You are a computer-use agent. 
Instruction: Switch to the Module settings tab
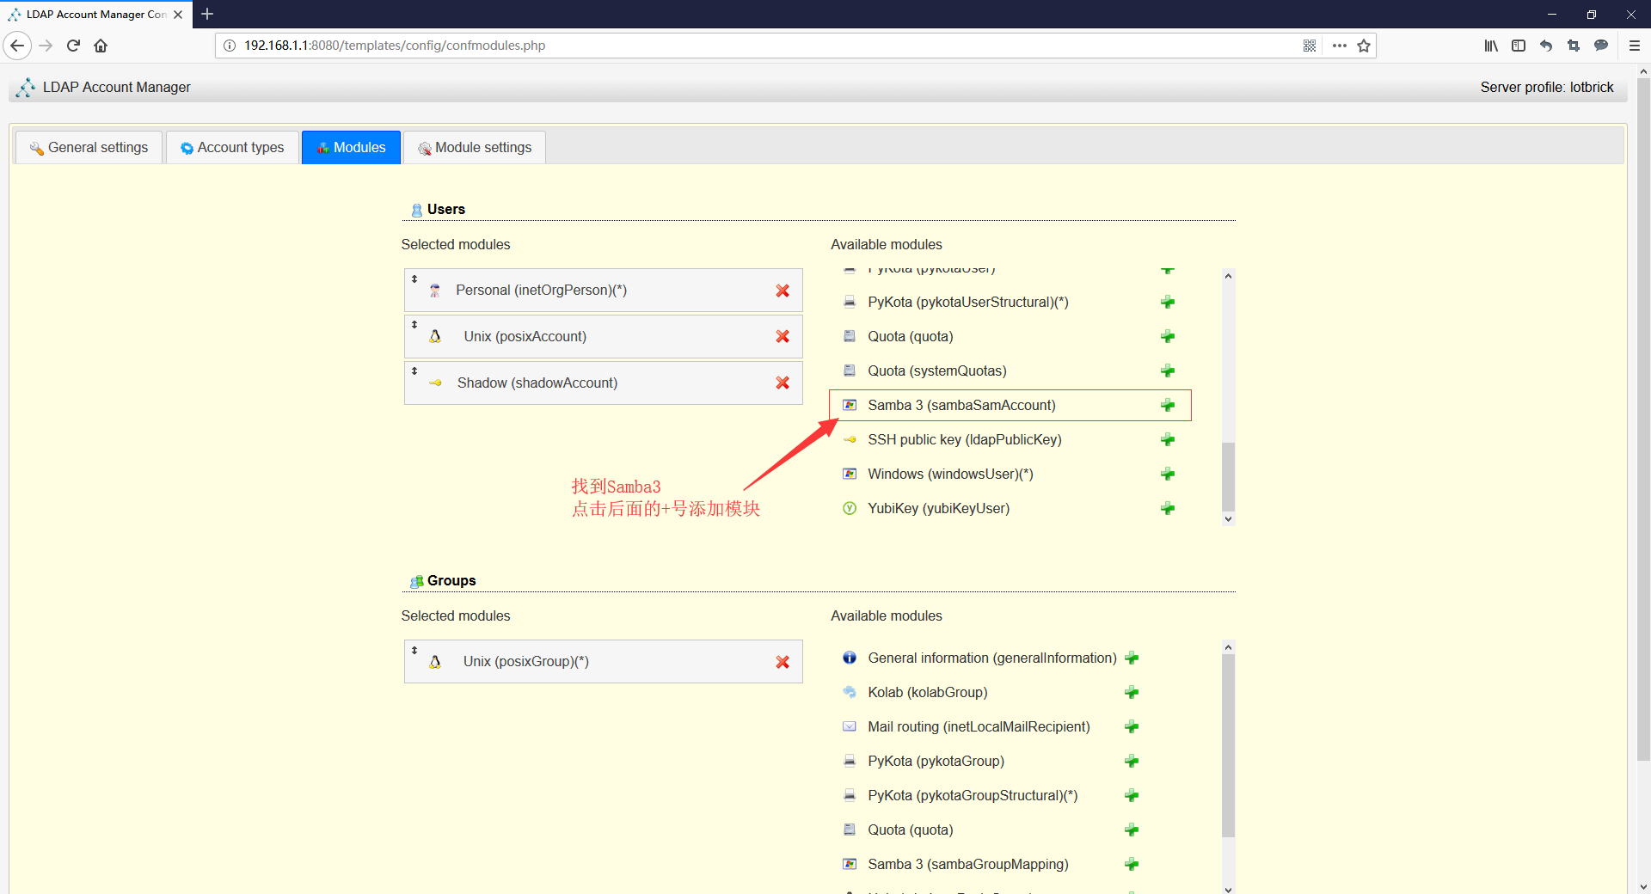475,147
